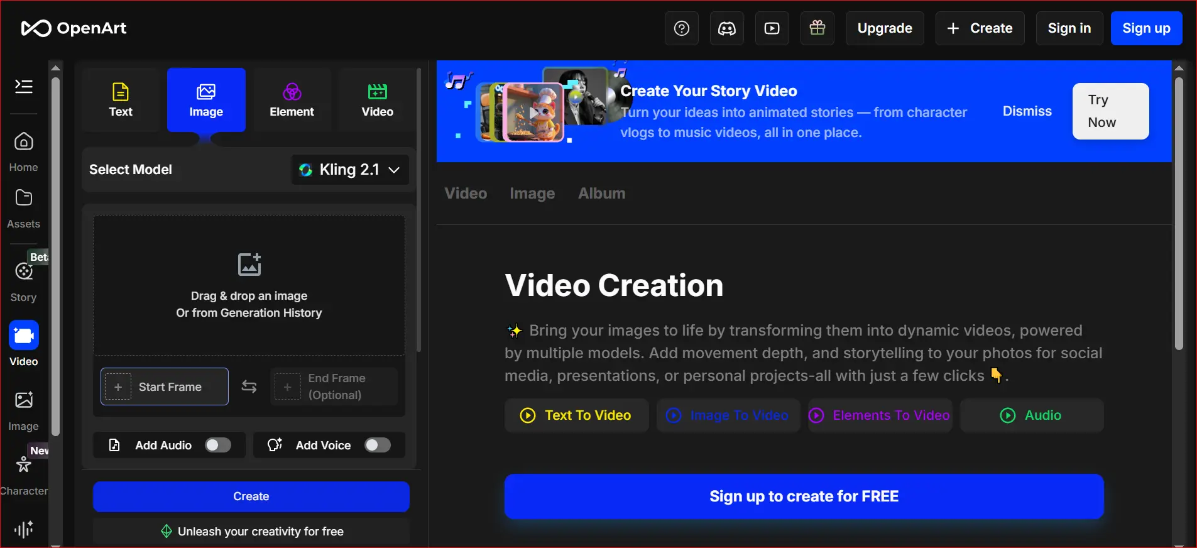Click the Audio mode button
The height and width of the screenshot is (548, 1197).
[1032, 415]
